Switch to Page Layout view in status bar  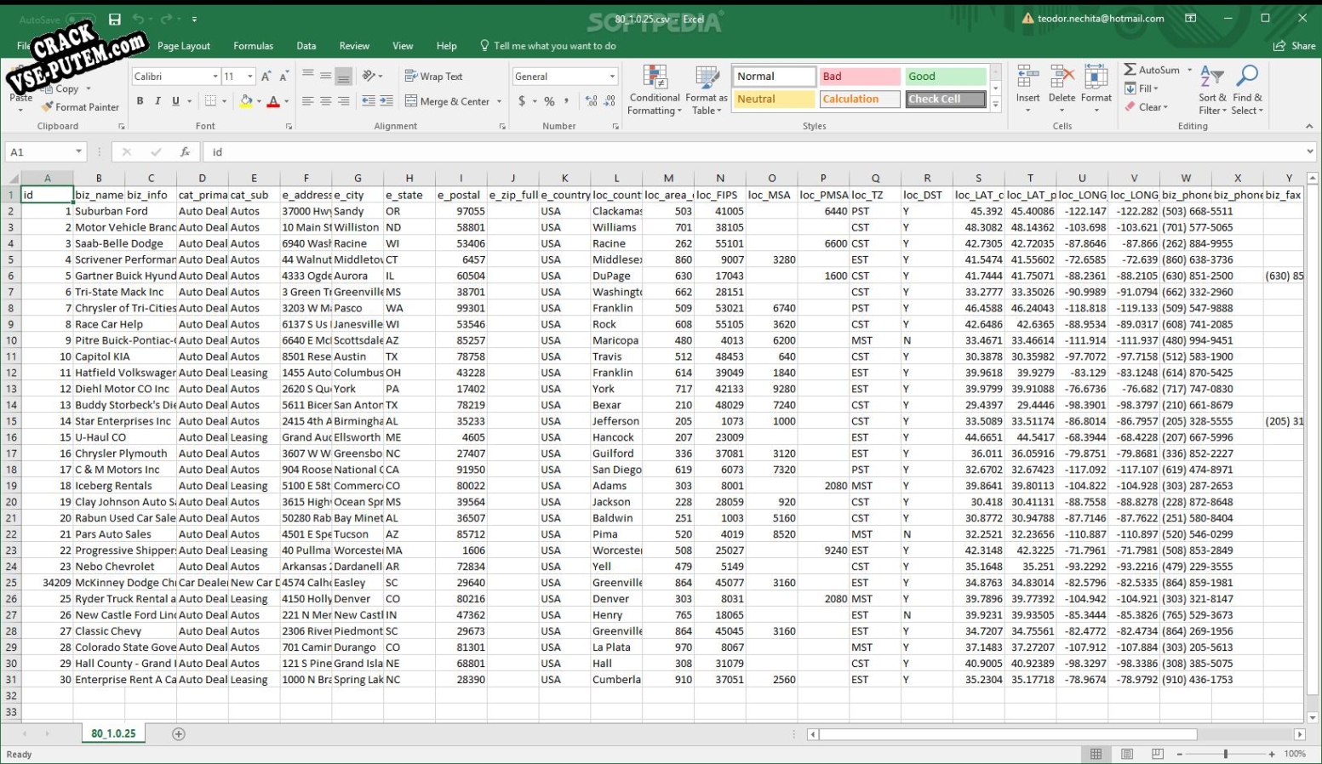pos(1127,754)
